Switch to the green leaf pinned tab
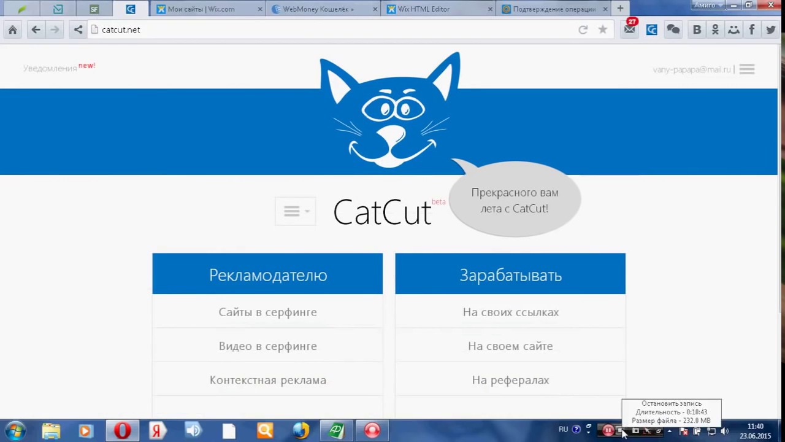785x442 pixels. coord(22,9)
